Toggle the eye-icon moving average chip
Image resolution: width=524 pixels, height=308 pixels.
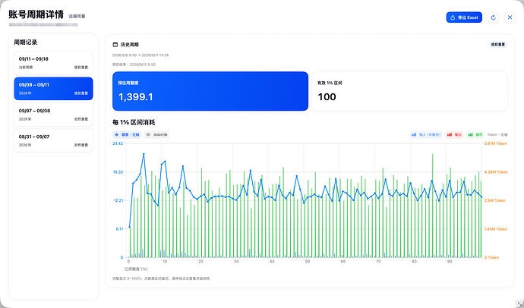156,135
